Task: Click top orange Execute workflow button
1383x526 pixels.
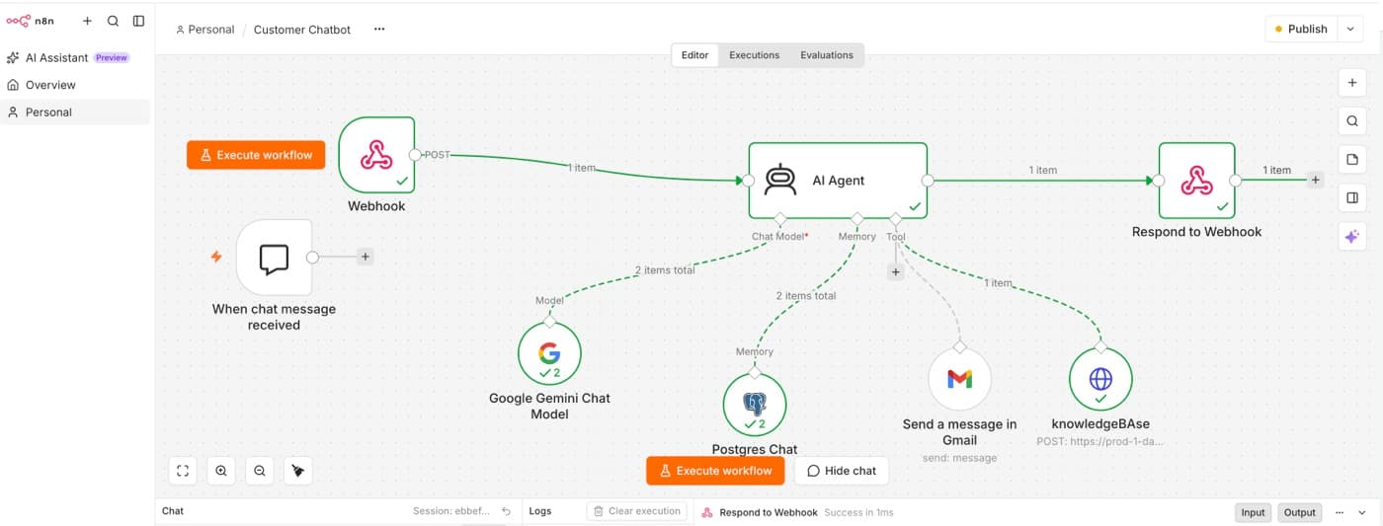Action: 256,155
